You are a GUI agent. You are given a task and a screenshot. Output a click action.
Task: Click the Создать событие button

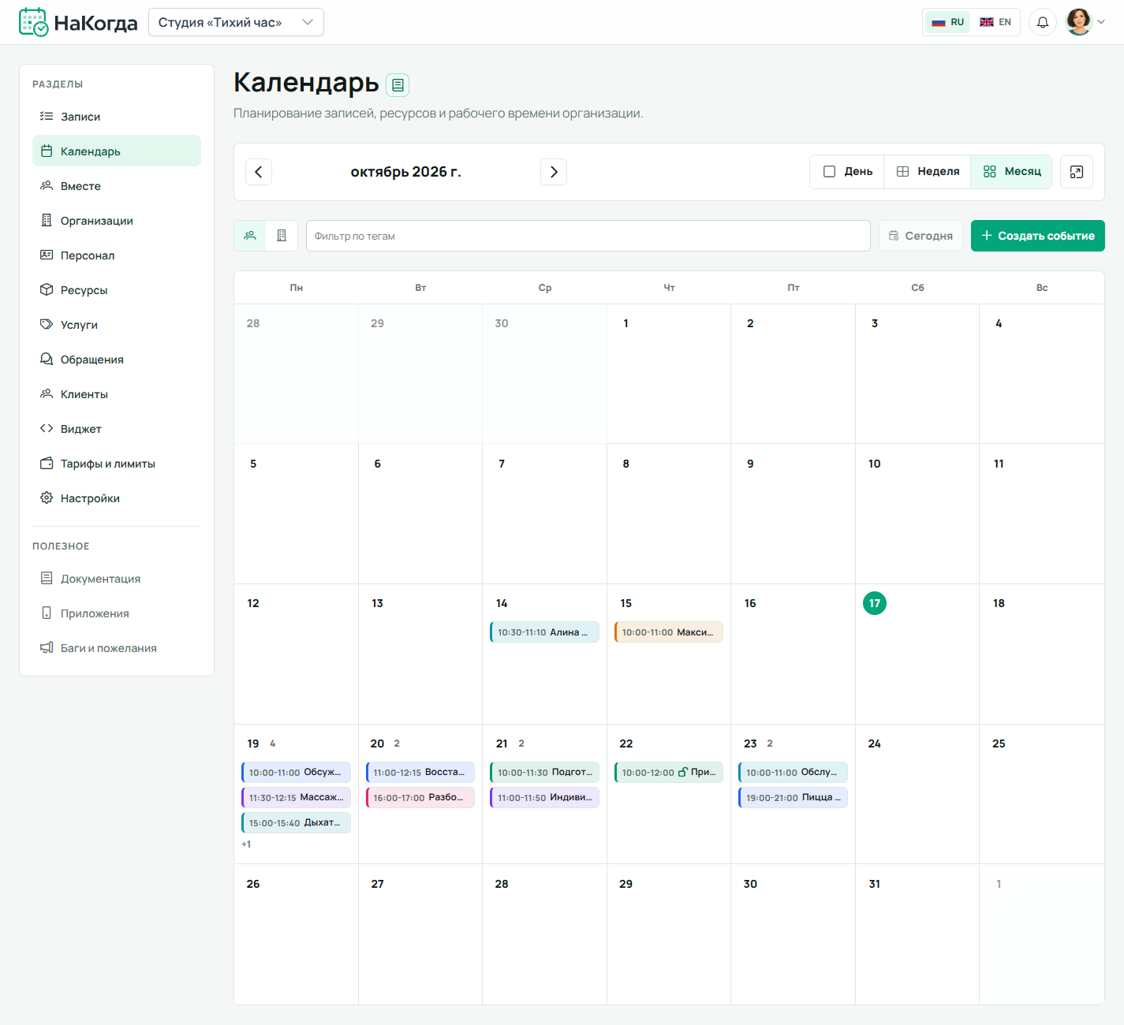[1038, 236]
